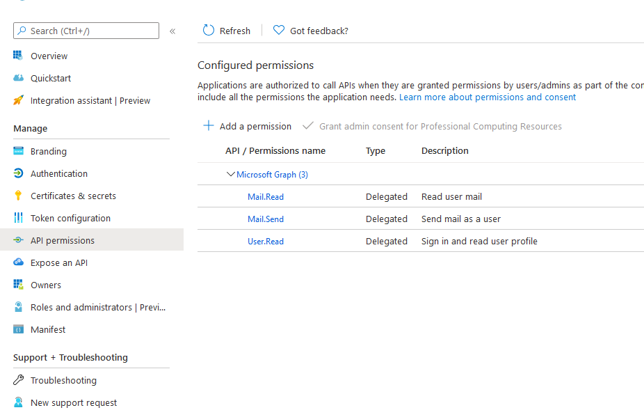
Task: Click the Integration assistant rocket icon
Action: click(18, 100)
